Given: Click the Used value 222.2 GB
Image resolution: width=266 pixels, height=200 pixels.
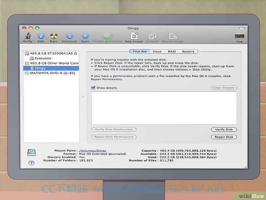Looking at the screenshot, I should click(188, 157).
